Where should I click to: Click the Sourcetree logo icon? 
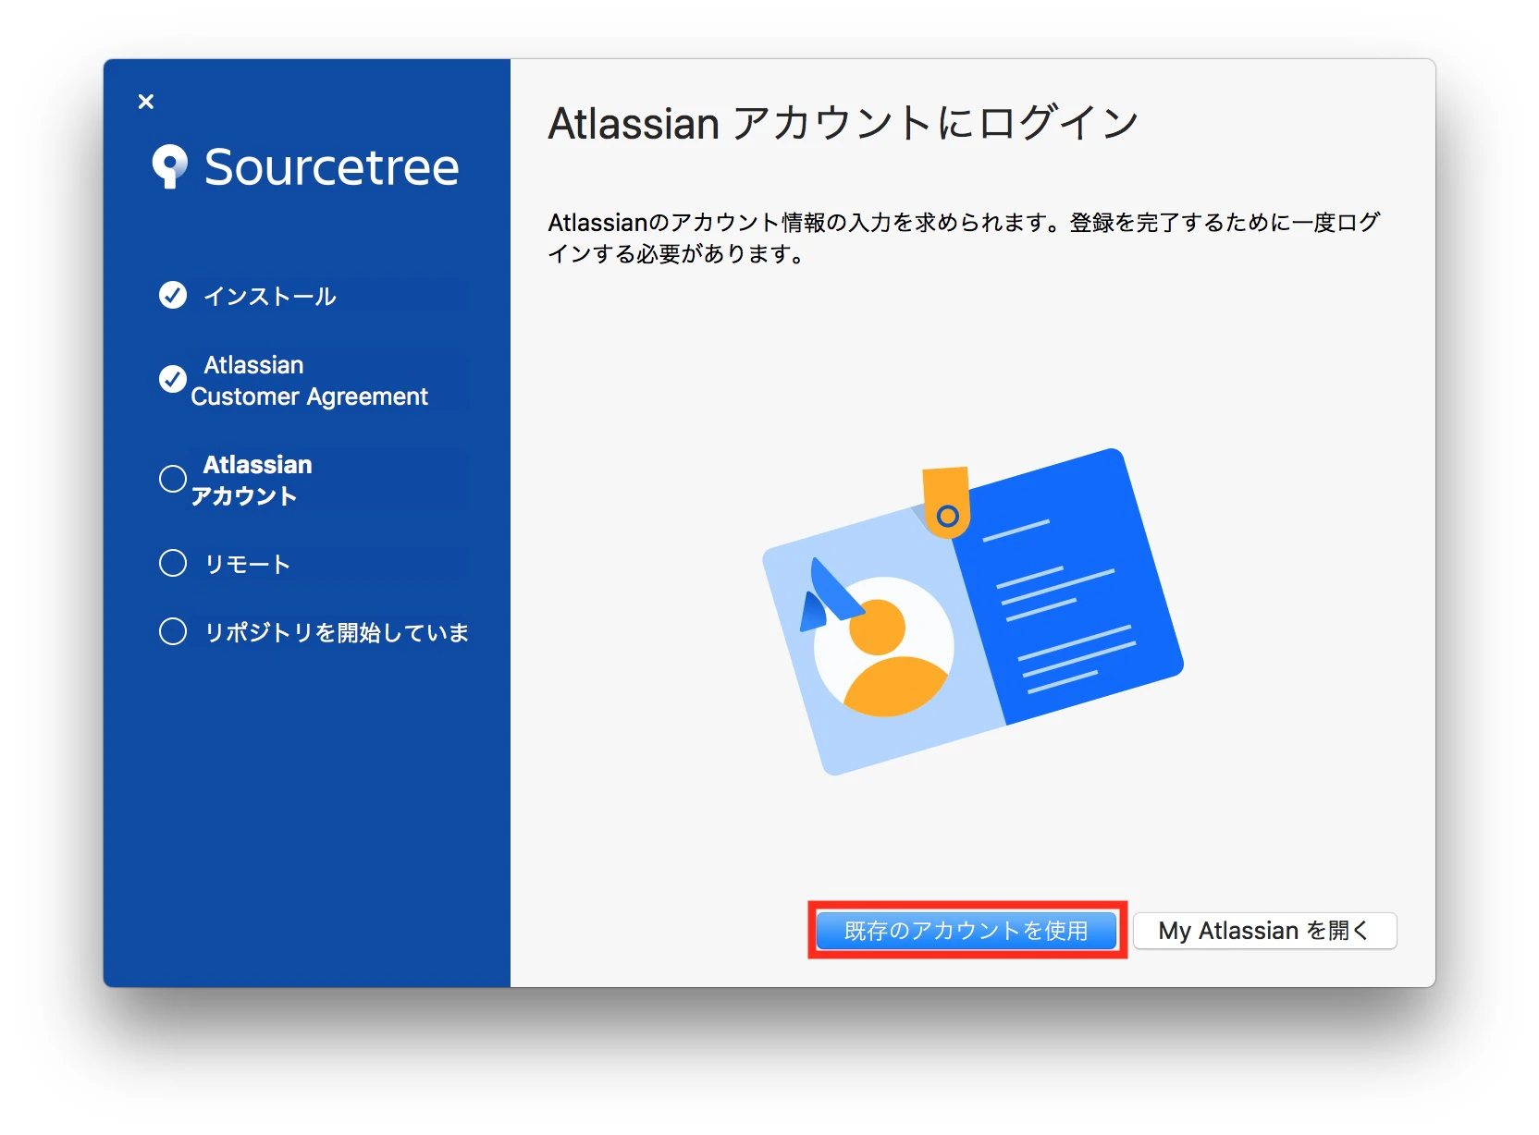point(169,166)
